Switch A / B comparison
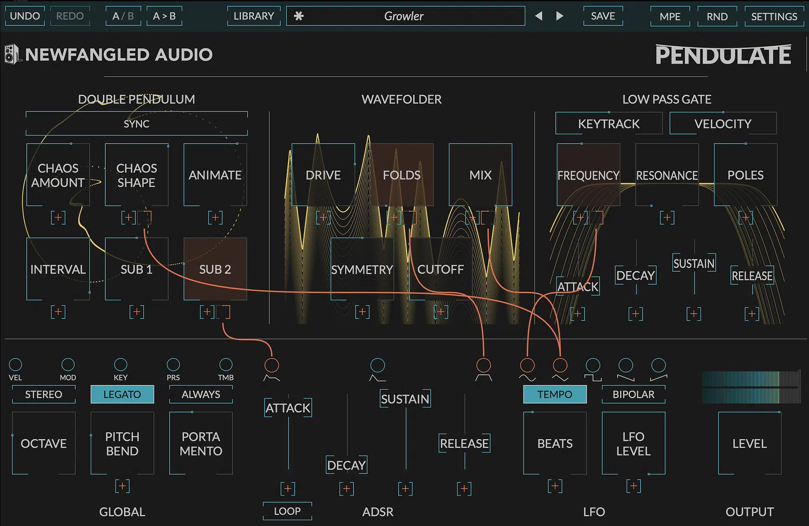 pyautogui.click(x=123, y=16)
